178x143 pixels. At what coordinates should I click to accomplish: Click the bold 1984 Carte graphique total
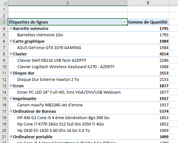(164, 41)
